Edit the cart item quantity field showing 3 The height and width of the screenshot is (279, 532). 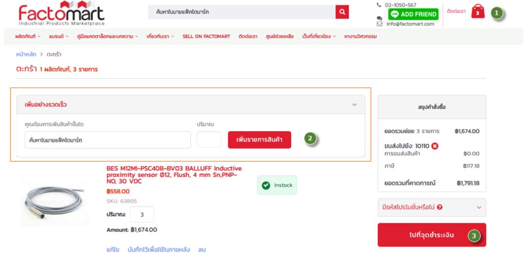pyautogui.click(x=142, y=214)
